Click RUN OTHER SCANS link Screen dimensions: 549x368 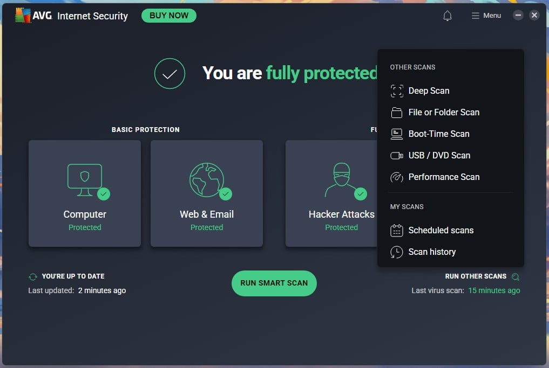point(476,276)
